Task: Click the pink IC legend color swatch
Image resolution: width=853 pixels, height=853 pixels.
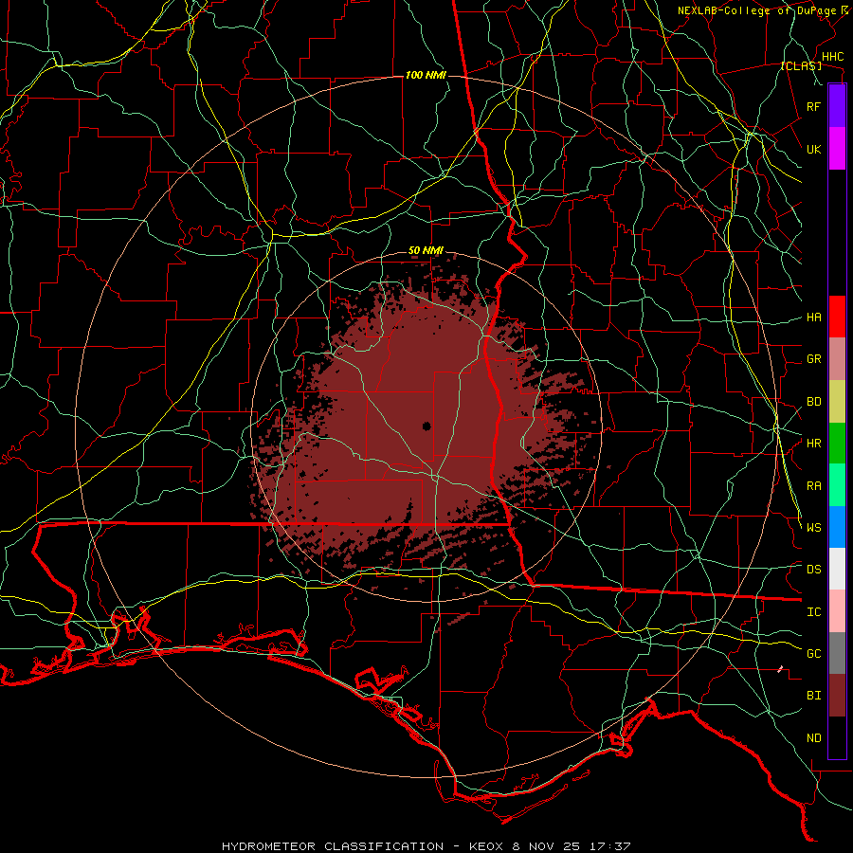Action: pos(837,611)
